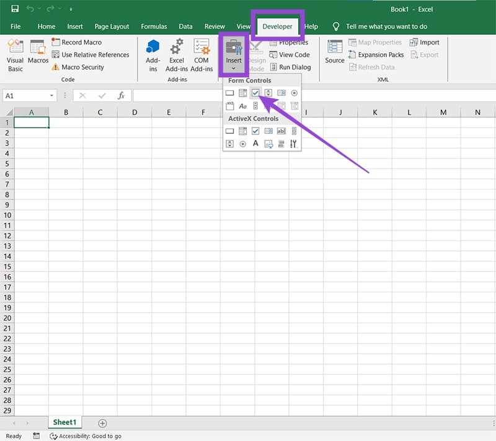Switch to the Developer tab
Screen dimensions: 496x441
pos(277,27)
